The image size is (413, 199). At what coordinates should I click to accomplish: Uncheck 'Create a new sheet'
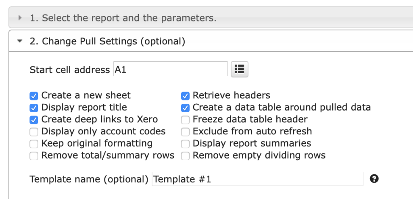pyautogui.click(x=34, y=96)
